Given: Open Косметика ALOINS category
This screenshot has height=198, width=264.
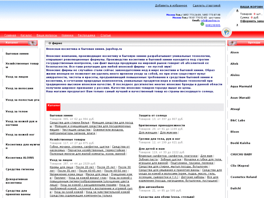Looking at the screenshot, I should point(20,158).
